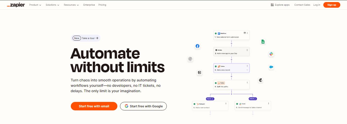The height and width of the screenshot is (124, 347).
Task: Click plus connector between Webflow and Action
Action: (x=231, y=43)
